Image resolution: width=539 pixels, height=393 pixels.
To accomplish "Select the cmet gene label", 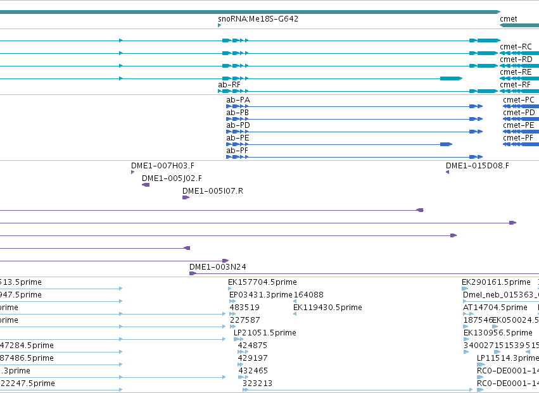I will [509, 19].
